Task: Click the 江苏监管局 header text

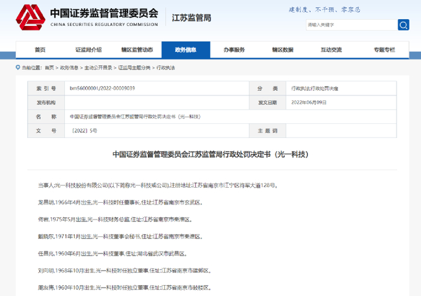Action: (191, 18)
